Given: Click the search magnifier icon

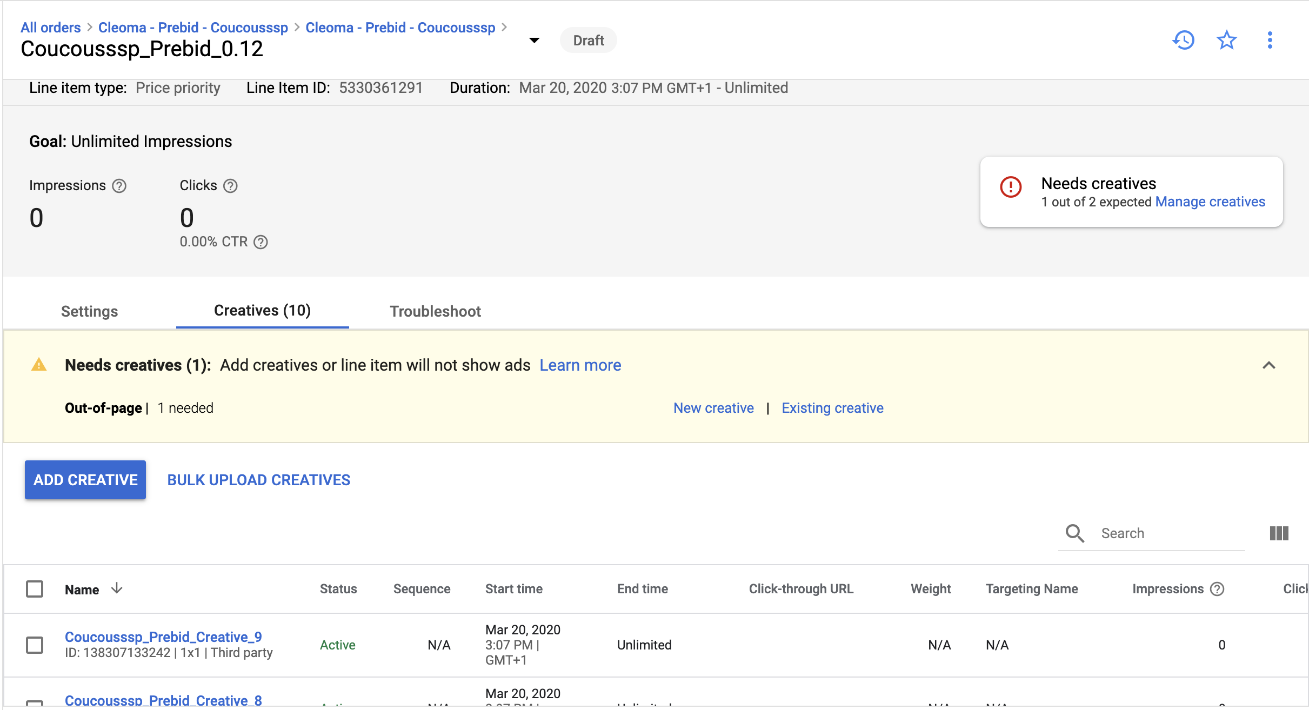Looking at the screenshot, I should coord(1074,533).
